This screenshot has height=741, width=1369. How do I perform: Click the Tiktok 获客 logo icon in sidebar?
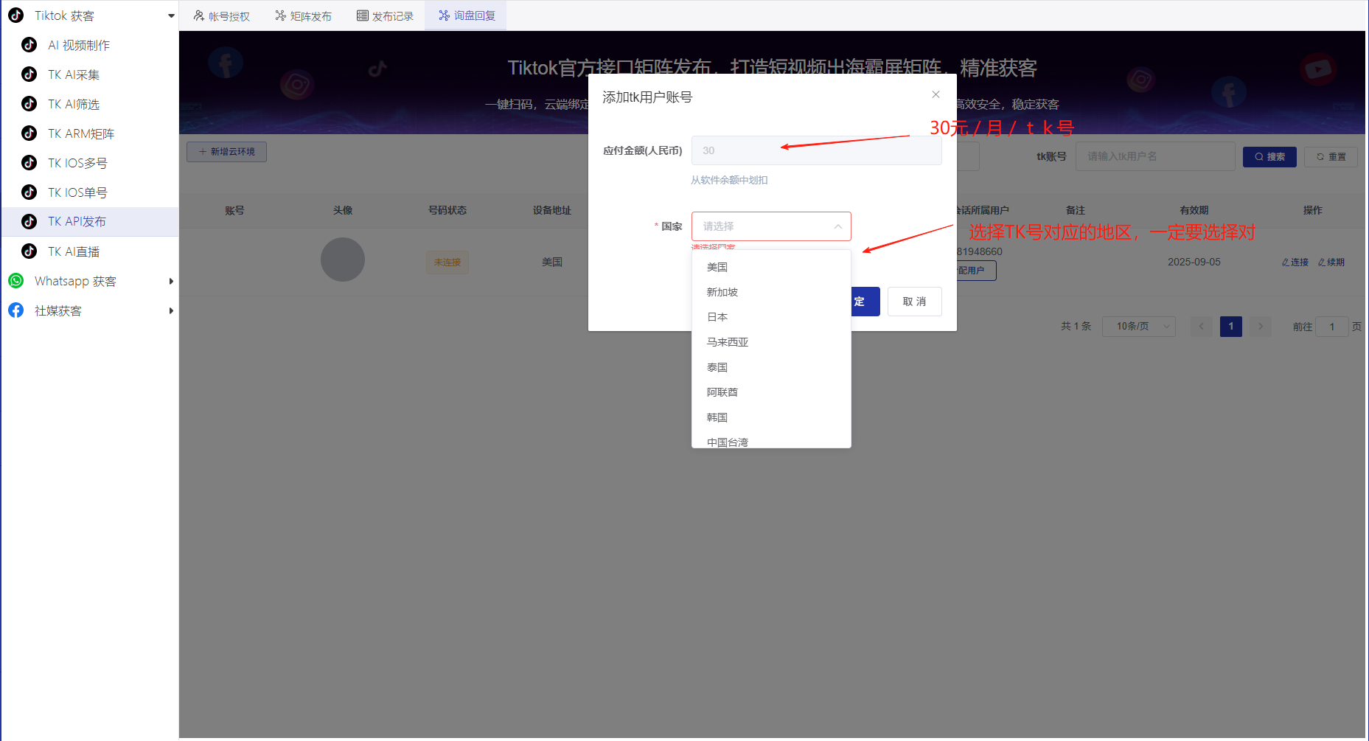pos(15,15)
